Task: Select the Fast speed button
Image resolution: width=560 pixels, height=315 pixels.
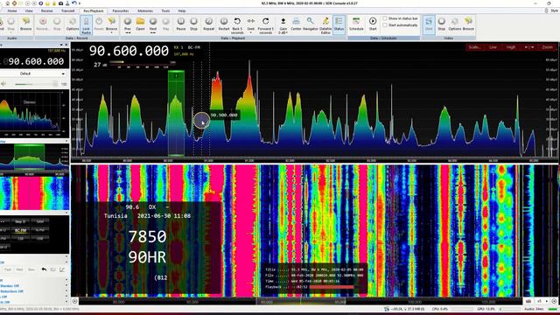Action: pos(8,269)
